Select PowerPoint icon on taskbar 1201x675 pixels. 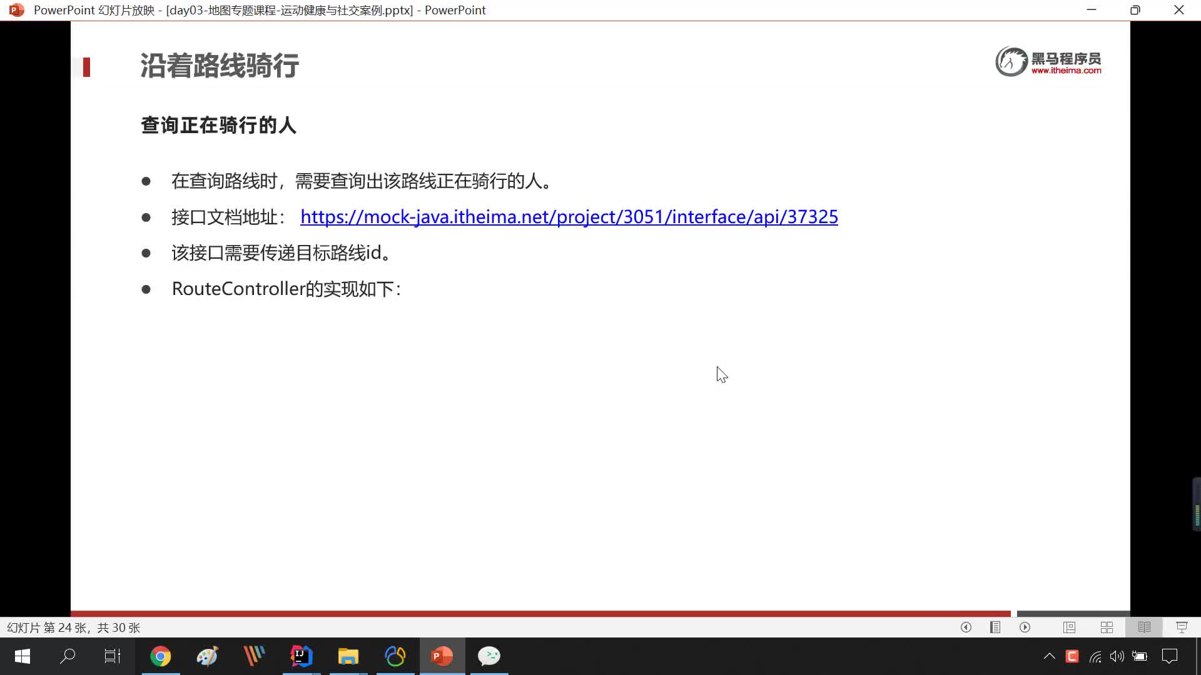coord(442,656)
